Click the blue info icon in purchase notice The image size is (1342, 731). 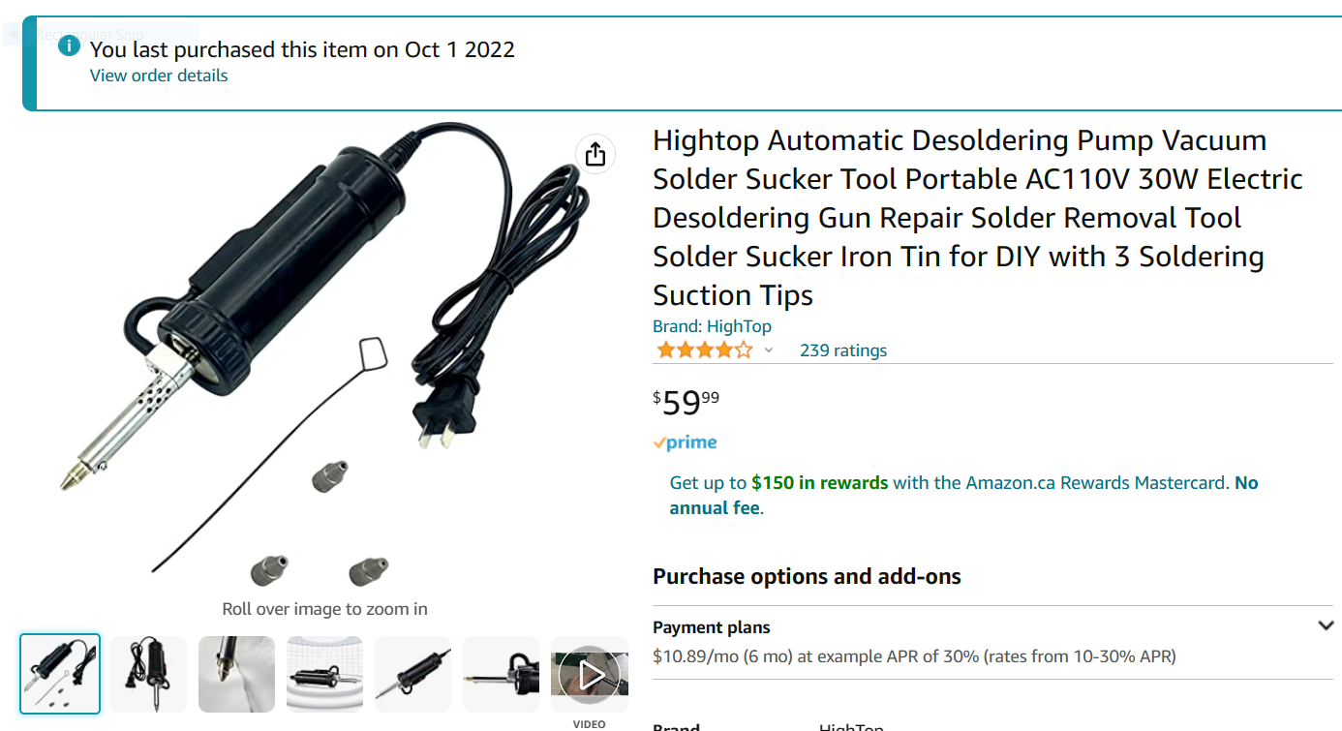(69, 46)
